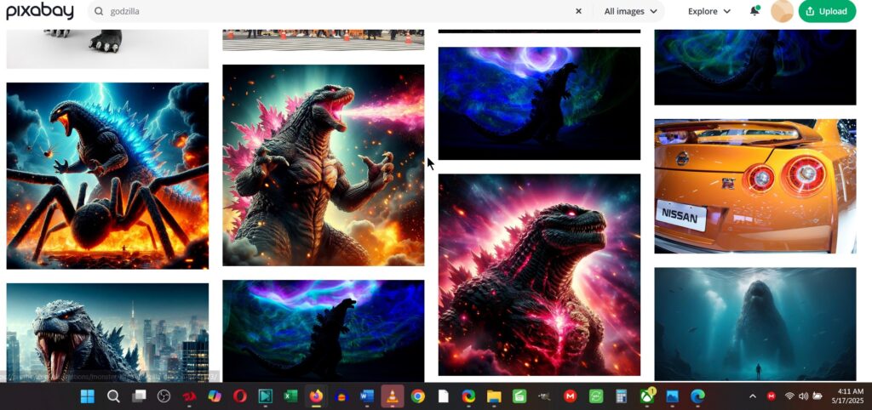Open taskbar Search
The height and width of the screenshot is (410, 872).
click(113, 396)
